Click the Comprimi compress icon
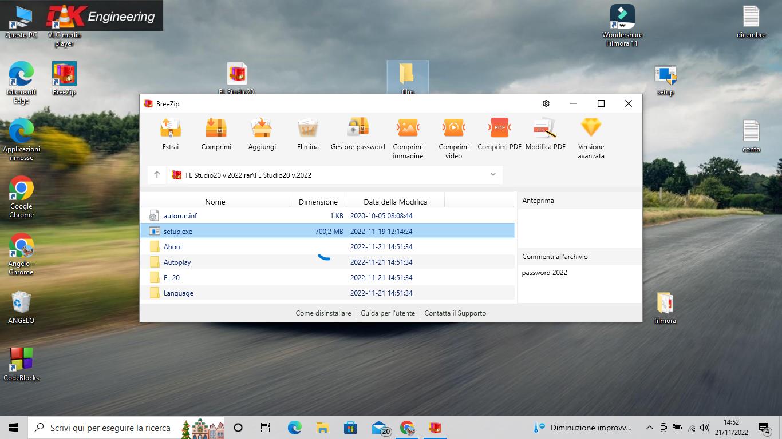The image size is (782, 439). click(216, 129)
